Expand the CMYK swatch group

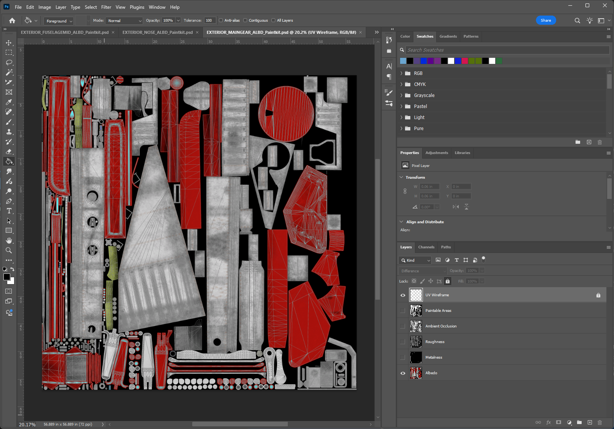coord(401,84)
